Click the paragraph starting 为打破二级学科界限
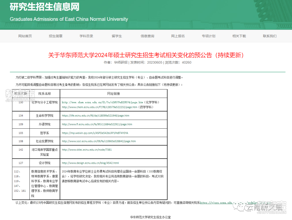 click(x=99, y=77)
